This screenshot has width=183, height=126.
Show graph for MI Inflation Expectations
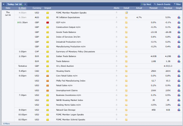click(179, 17)
